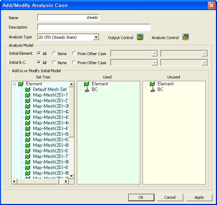Viewport: 217px width, 205px height.
Task: Click the Description text field
Action: tap(94, 28)
